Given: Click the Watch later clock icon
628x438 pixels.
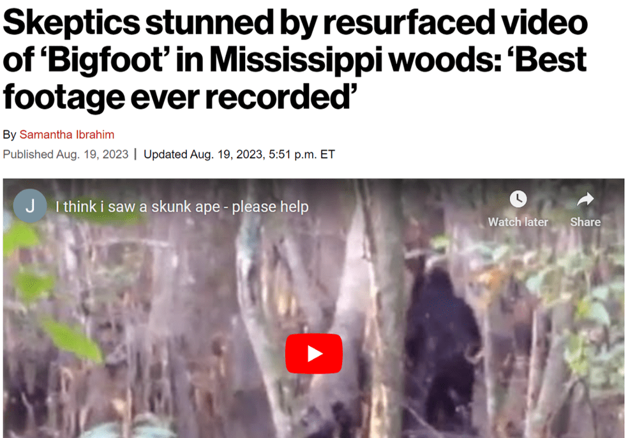Looking at the screenshot, I should pos(518,199).
